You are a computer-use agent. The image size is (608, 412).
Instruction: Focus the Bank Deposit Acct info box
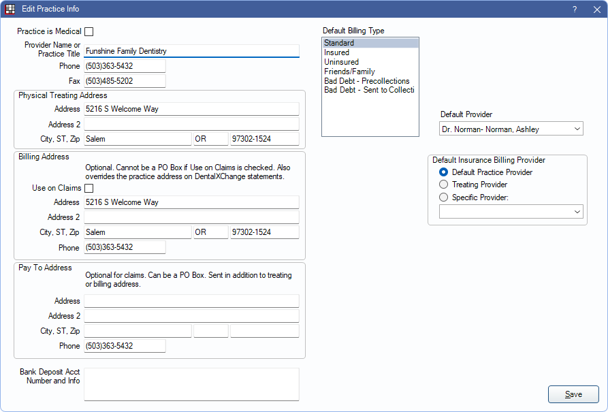[x=191, y=384]
